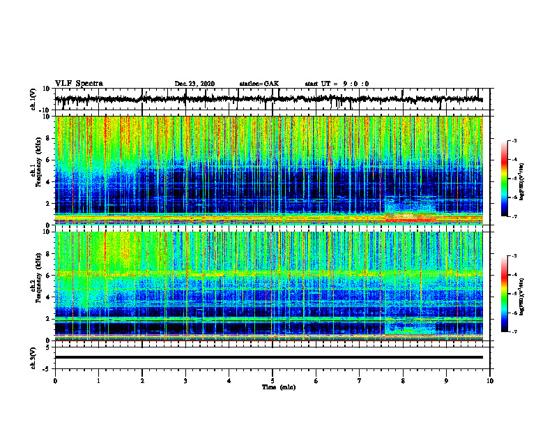Click the "station=GAK" header label
This screenshot has width=552, height=427.
pyautogui.click(x=259, y=84)
